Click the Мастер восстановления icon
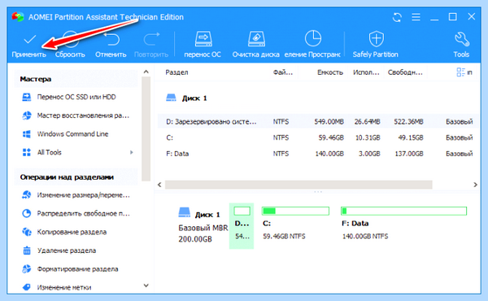 (27, 116)
